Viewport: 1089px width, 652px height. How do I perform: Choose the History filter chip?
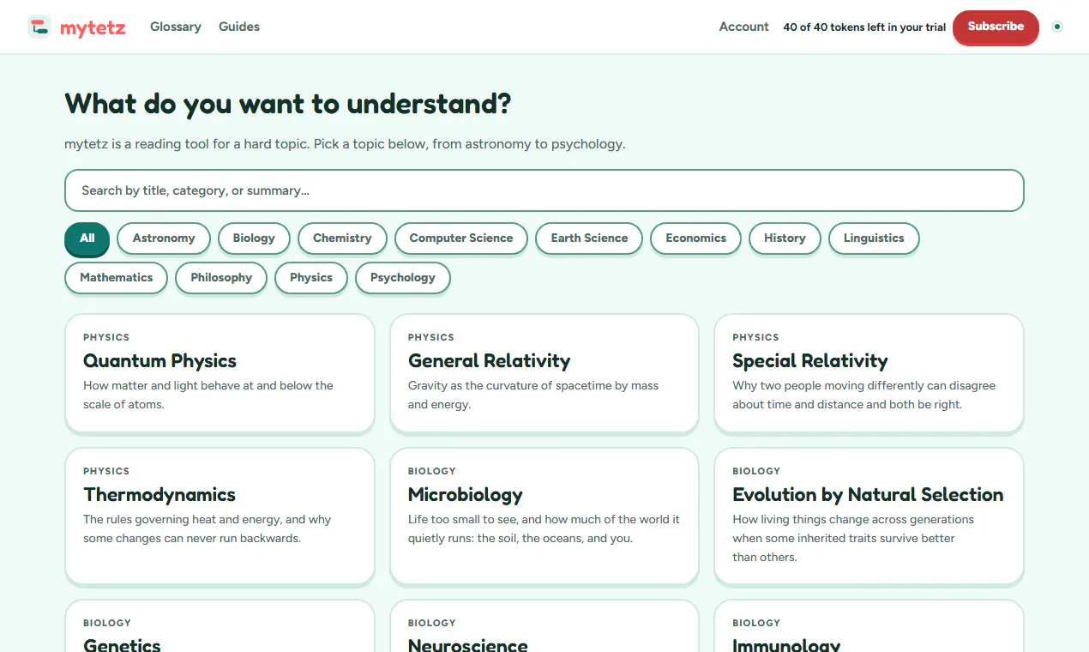click(785, 238)
